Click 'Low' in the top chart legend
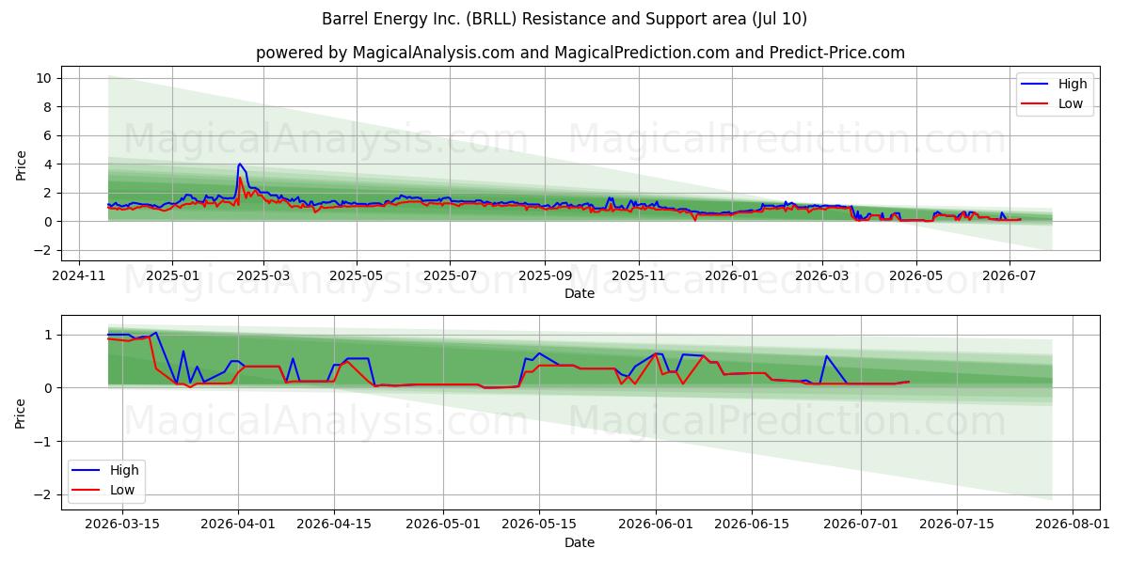This screenshot has width=1129, height=564. [1071, 103]
